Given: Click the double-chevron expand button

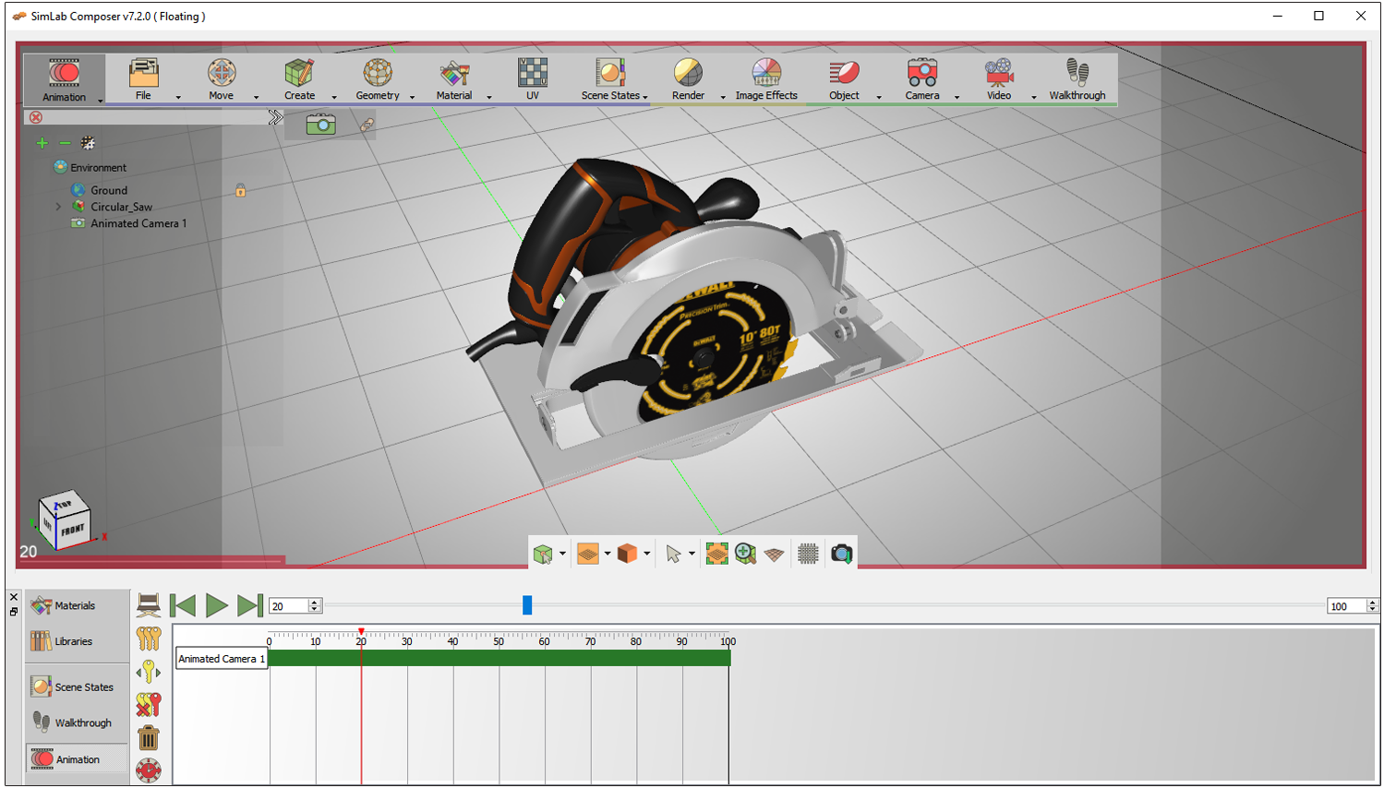Looking at the screenshot, I should pyautogui.click(x=275, y=117).
